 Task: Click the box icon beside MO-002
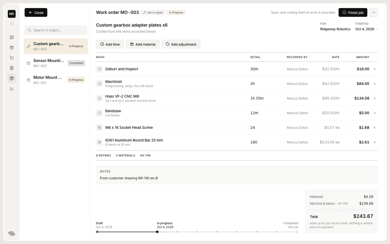[29, 63]
